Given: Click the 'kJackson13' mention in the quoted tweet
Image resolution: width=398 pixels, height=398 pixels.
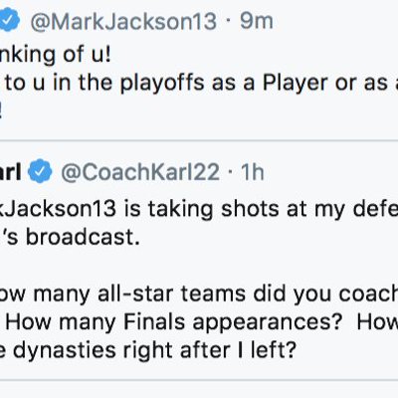Looking at the screenshot, I should pos(58,209).
